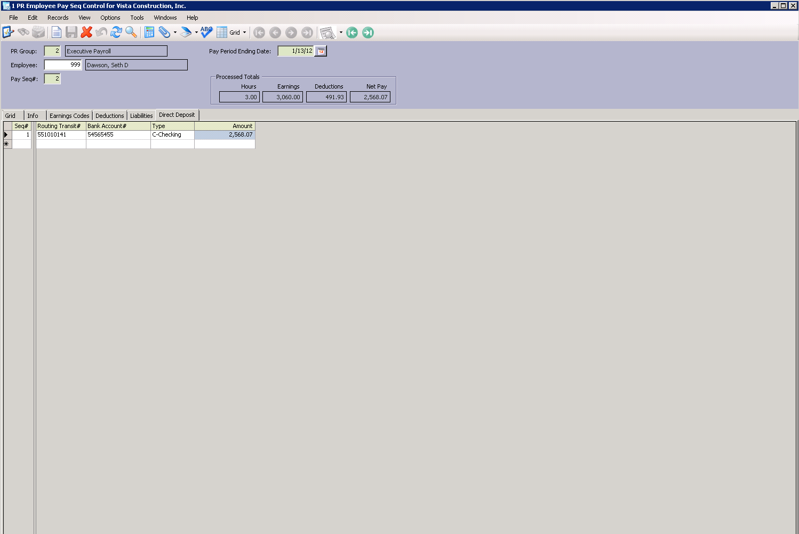Click the paperclip attachments icon
Viewport: 799px width, 534px height.
pos(164,33)
